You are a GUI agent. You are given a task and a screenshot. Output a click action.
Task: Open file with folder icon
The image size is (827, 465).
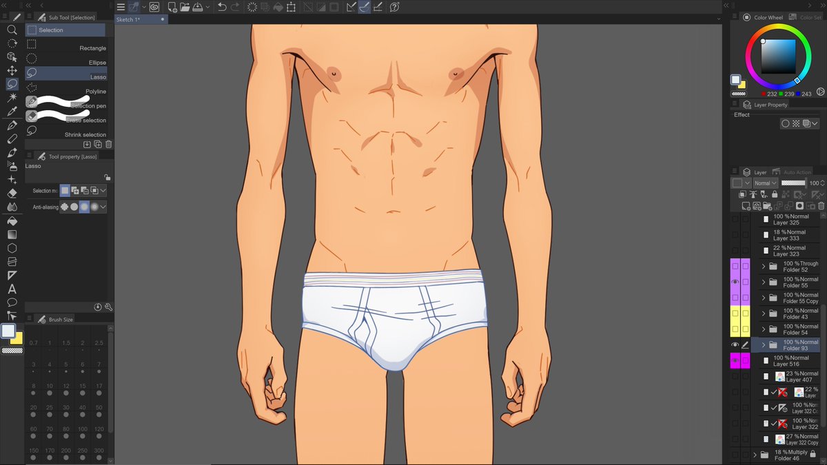(x=185, y=7)
